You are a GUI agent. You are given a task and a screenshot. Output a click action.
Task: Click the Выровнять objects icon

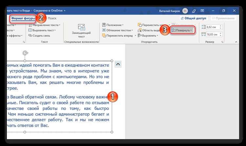pyautogui.click(x=140, y=36)
